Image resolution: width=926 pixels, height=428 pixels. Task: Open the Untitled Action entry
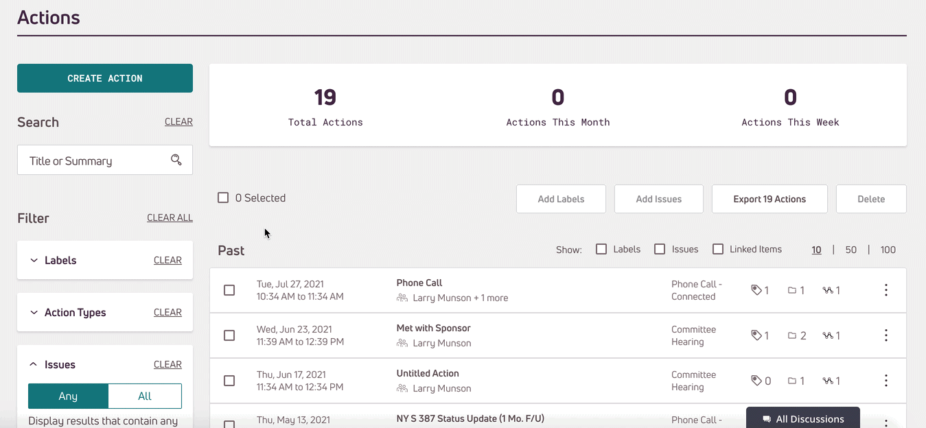(428, 373)
